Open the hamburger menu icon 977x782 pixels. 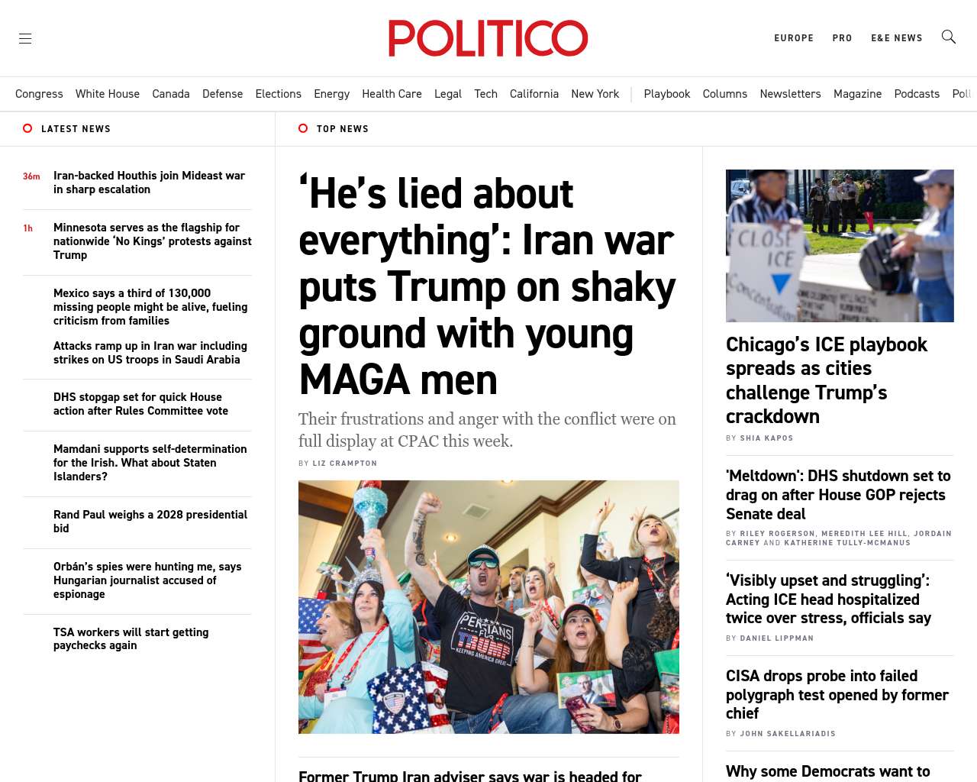tap(25, 38)
